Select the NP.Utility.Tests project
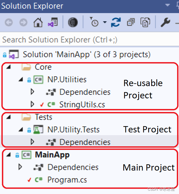This screenshot has width=179, height=194. point(73,130)
